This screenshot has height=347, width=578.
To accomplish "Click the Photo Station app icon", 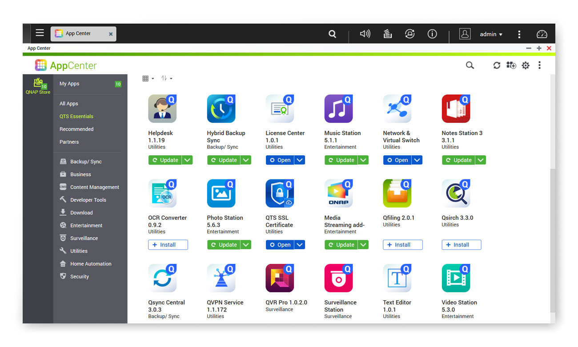I will pyautogui.click(x=221, y=193).
